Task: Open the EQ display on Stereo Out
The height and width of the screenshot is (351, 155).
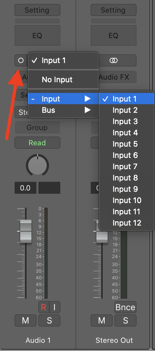Action: pyautogui.click(x=114, y=35)
